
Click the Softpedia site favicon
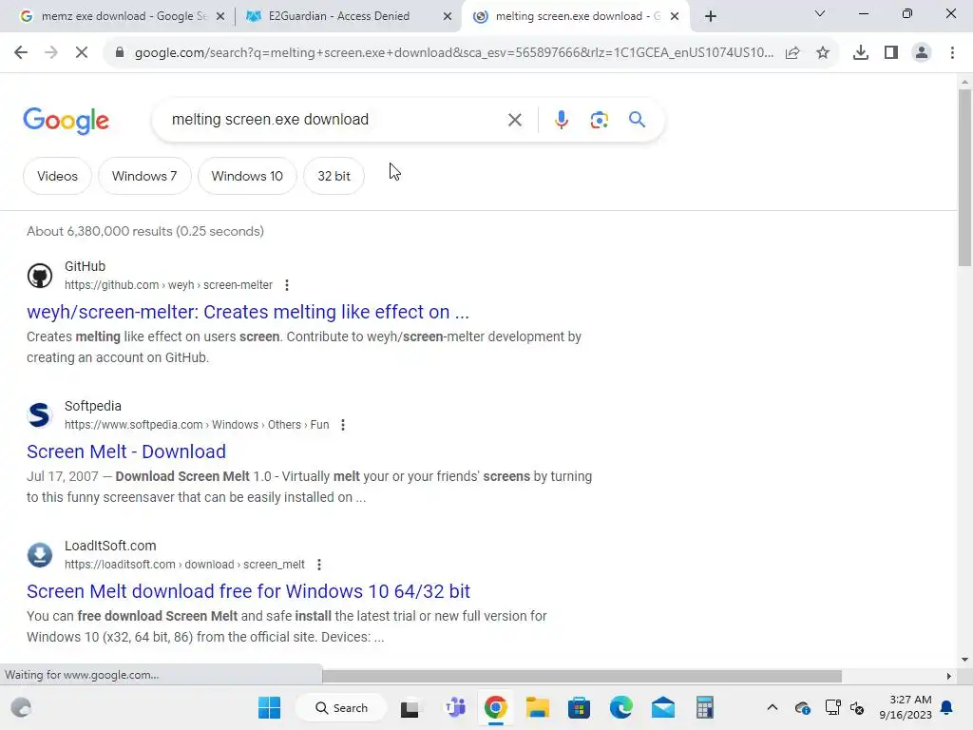pos(40,415)
